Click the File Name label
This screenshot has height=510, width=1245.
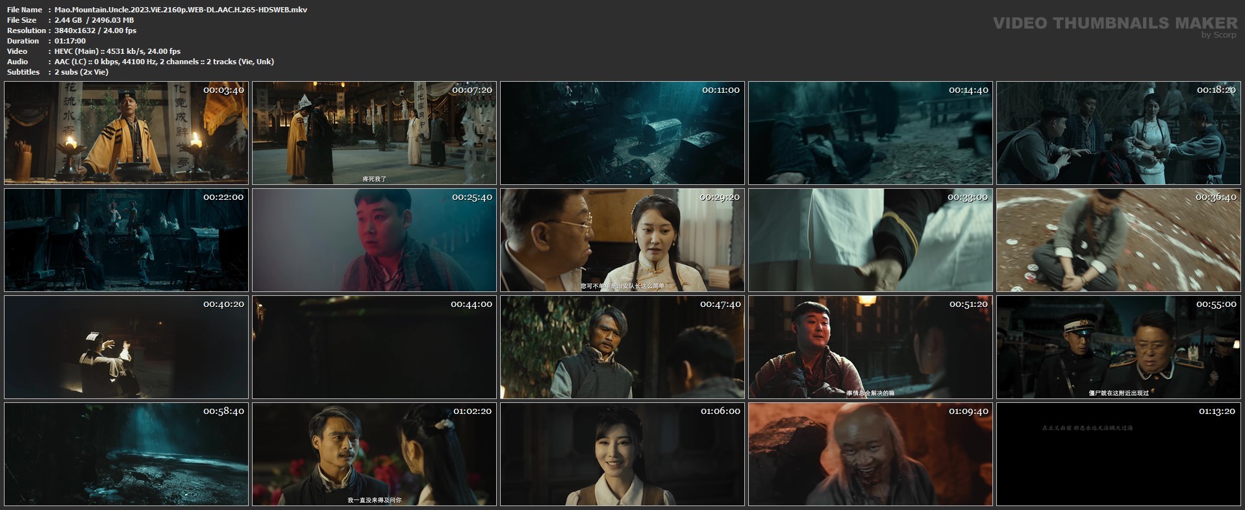click(25, 10)
